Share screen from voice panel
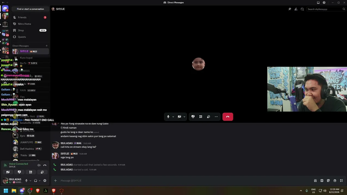347x195 pixels. tap(19, 172)
